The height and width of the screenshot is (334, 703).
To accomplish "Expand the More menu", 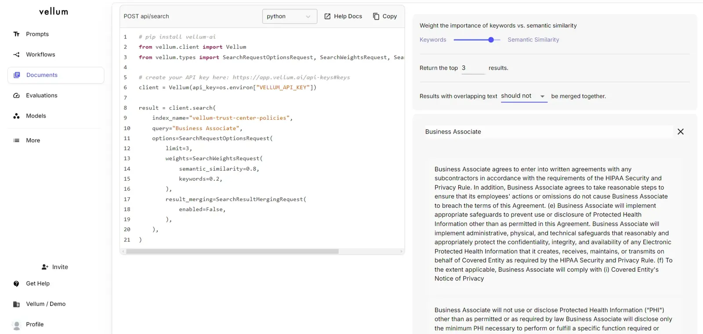I will click(33, 141).
